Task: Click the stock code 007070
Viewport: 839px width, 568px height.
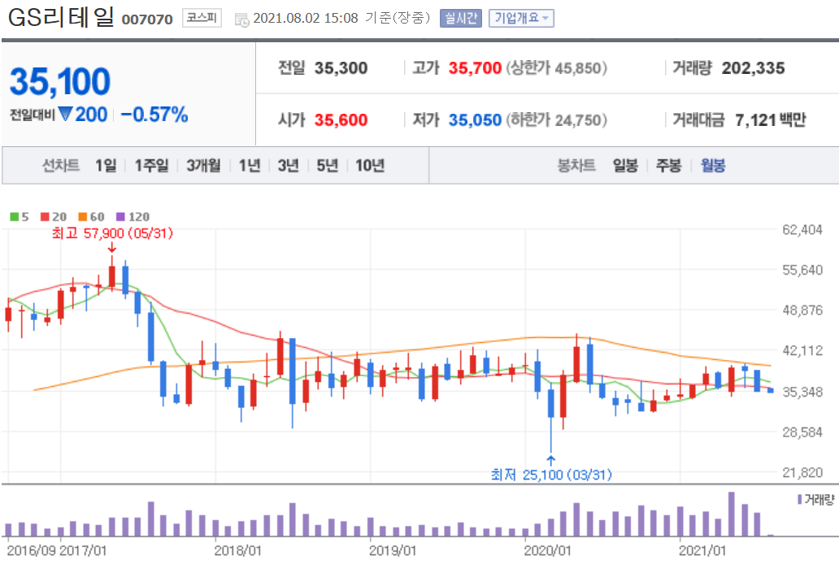Action: [147, 20]
